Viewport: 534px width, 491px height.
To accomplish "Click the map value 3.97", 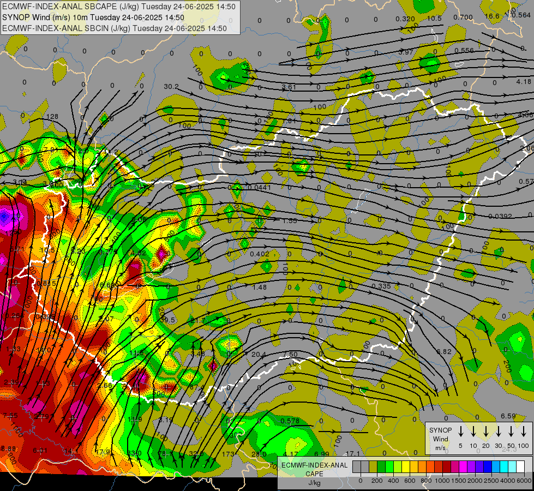I will pos(406,52).
